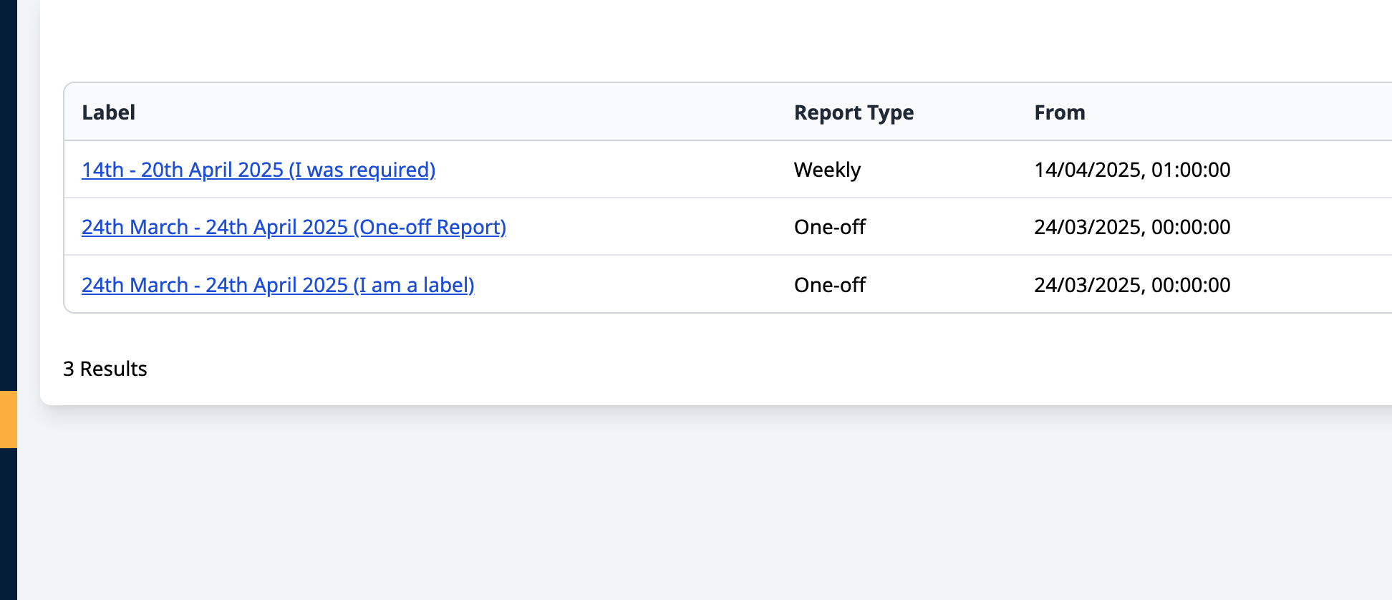This screenshot has height=600, width=1392.
Task: Click blank space right of "3 Results"
Action: click(x=644, y=369)
